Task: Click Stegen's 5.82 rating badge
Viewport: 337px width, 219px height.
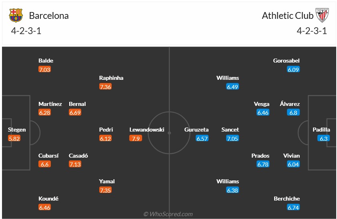Action: tap(14, 138)
